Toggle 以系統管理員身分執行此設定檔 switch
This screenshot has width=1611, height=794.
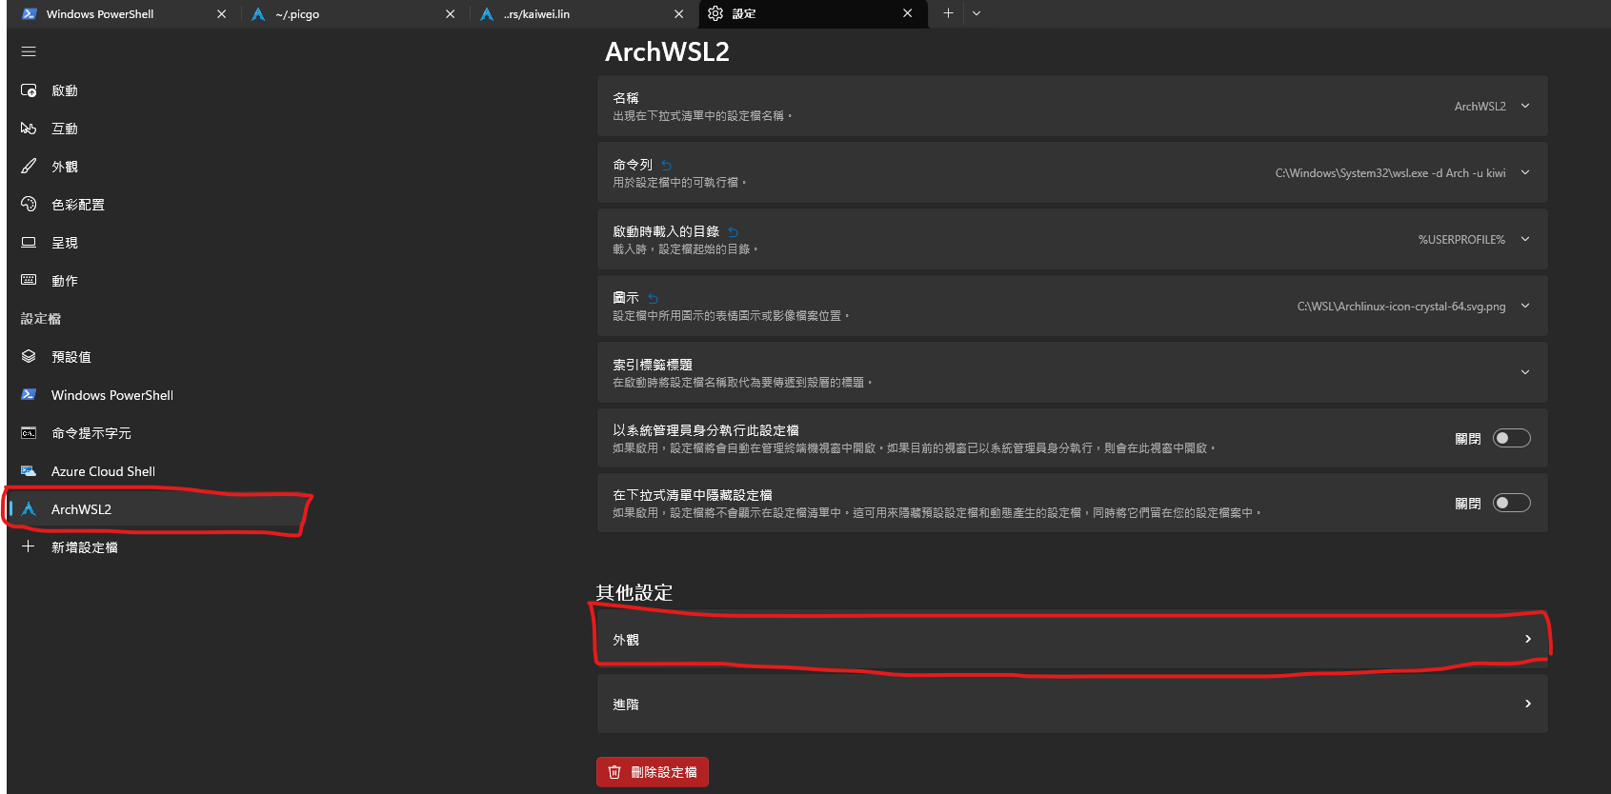[x=1511, y=438]
